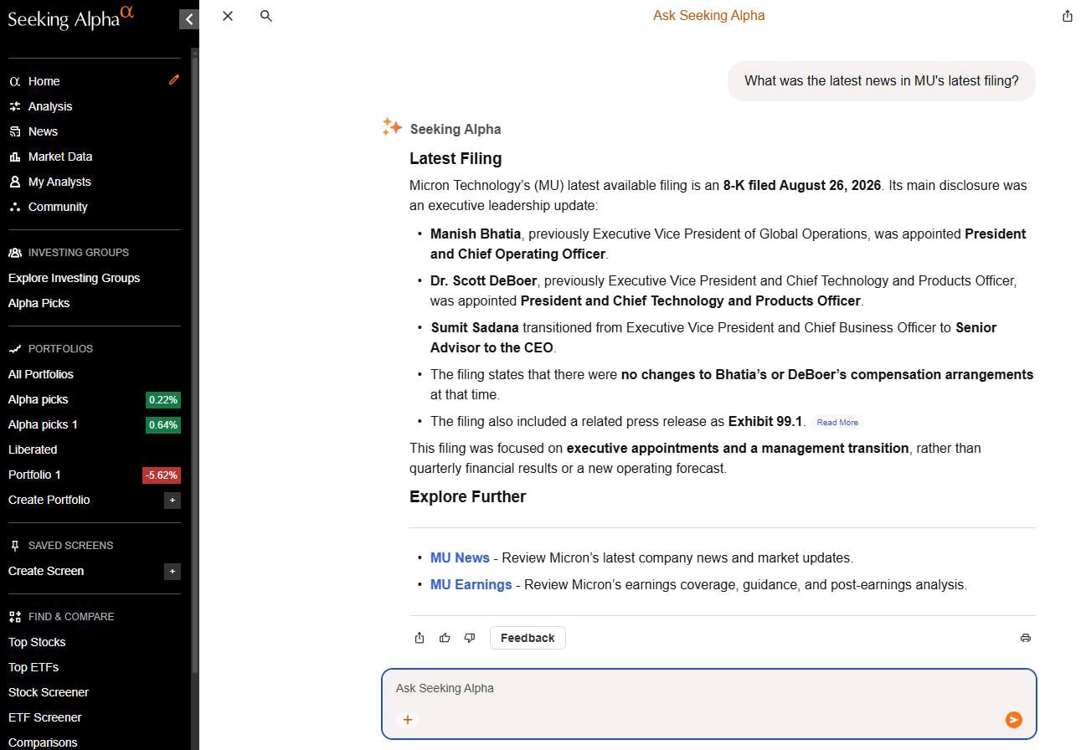Open the MU News link
This screenshot has height=750, width=1086.
(460, 557)
